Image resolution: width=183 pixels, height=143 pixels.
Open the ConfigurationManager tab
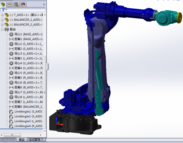click(x=16, y=5)
